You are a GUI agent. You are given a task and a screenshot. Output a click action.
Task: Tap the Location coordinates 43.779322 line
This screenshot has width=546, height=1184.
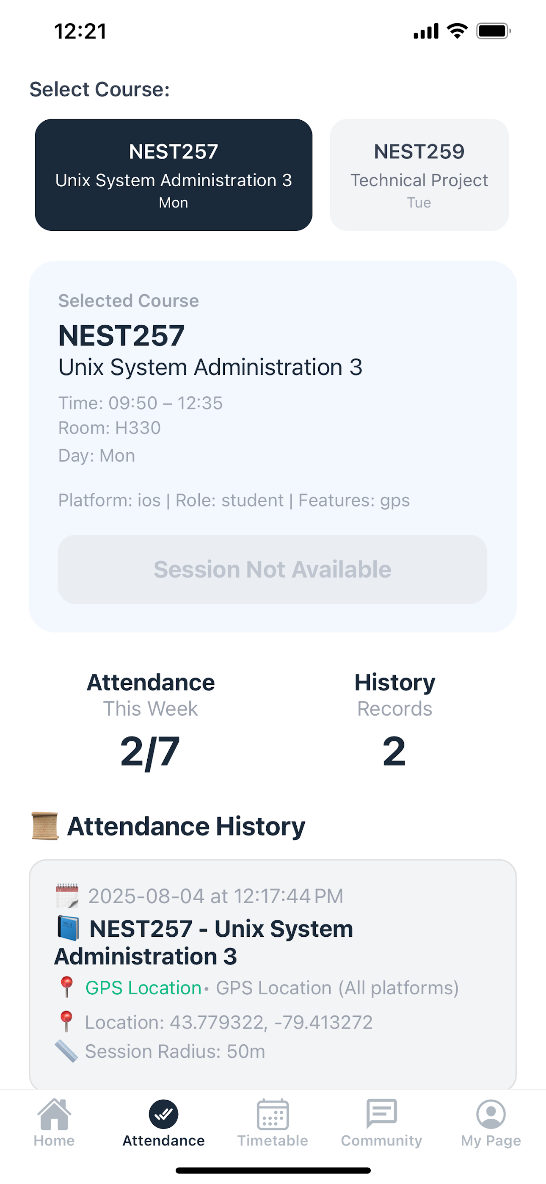(229, 1022)
